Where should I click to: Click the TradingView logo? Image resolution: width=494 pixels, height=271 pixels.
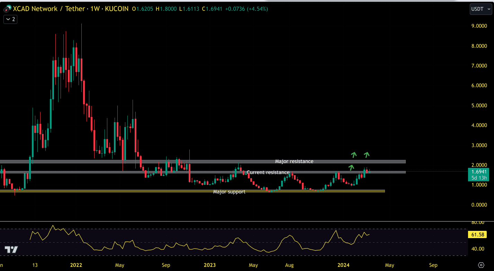point(11,250)
